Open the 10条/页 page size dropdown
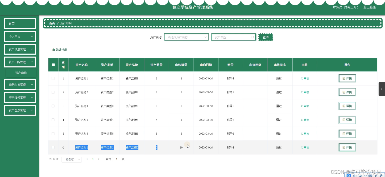The width and height of the screenshot is (385, 177). (71, 159)
